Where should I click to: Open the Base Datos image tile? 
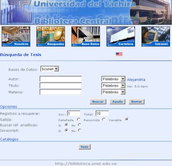(86, 36)
